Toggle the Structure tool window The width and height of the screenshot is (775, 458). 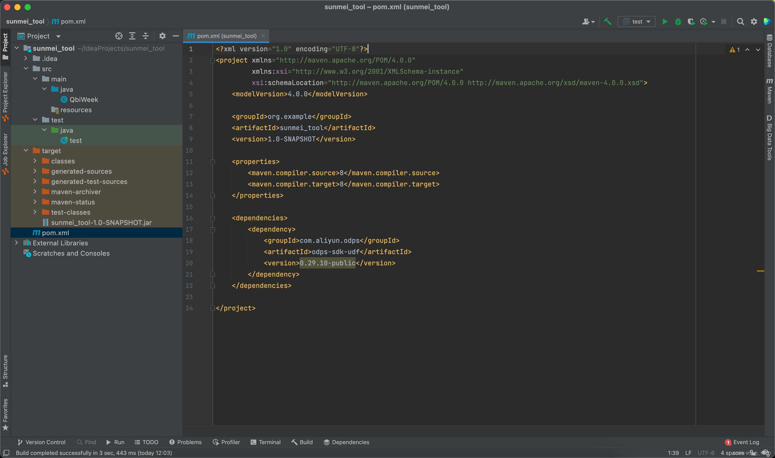coord(5,370)
